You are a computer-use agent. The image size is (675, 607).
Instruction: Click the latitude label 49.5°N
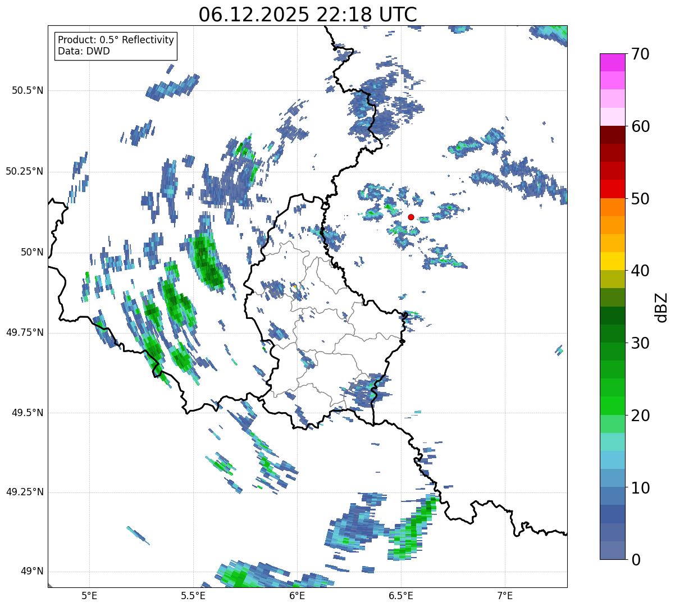28,413
